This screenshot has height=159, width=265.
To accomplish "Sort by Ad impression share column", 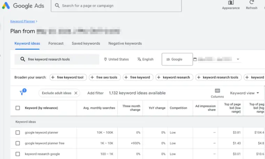I will [x=205, y=108].
